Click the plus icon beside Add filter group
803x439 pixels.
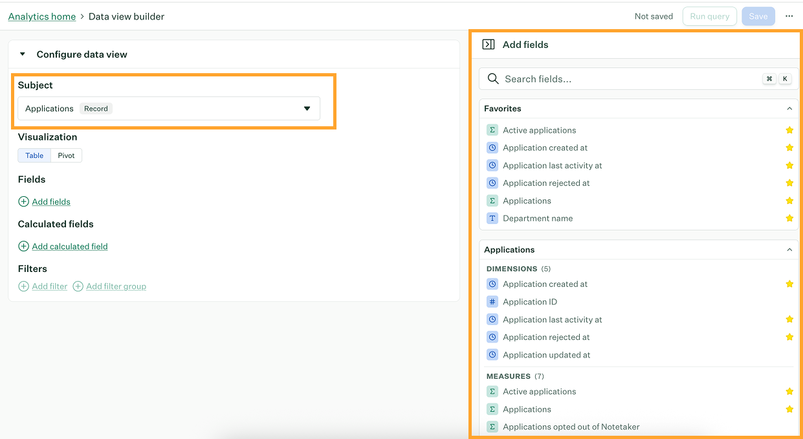pyautogui.click(x=78, y=286)
